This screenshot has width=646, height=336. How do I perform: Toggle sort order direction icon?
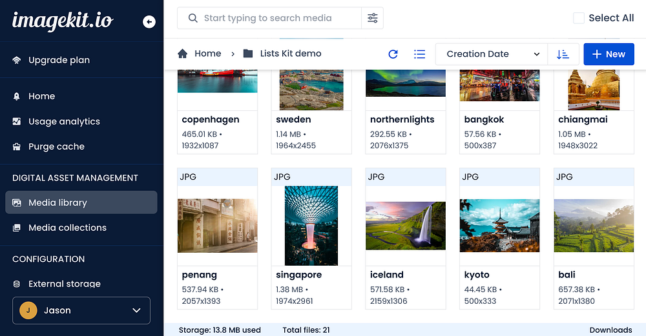(563, 54)
